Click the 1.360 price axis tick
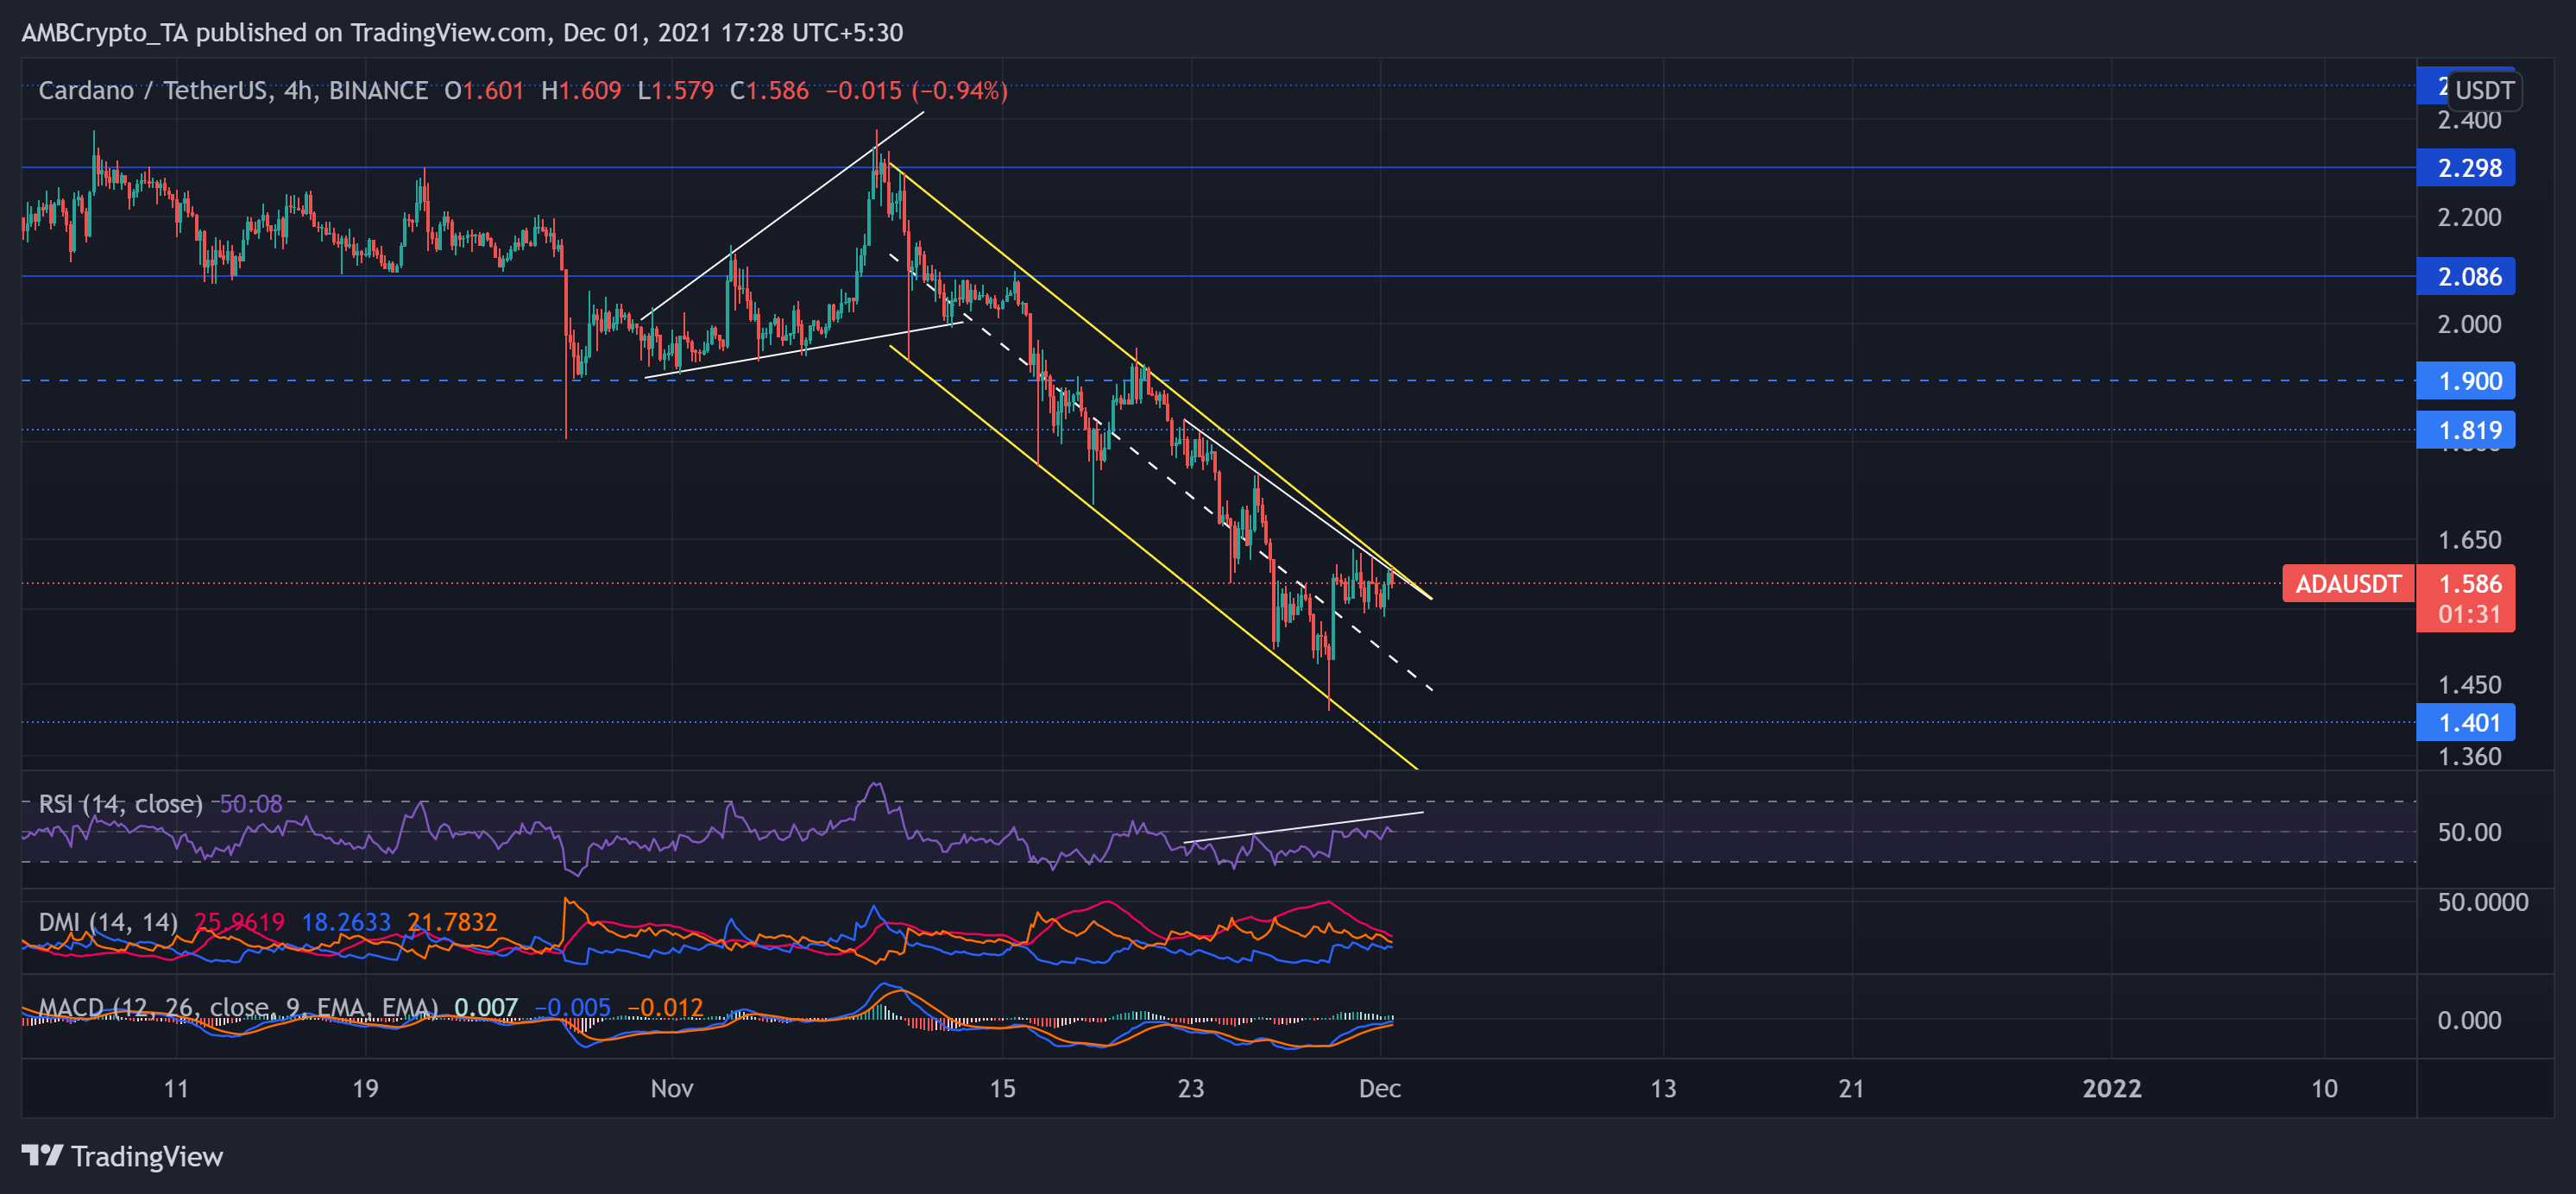The image size is (2576, 1194). [2469, 757]
